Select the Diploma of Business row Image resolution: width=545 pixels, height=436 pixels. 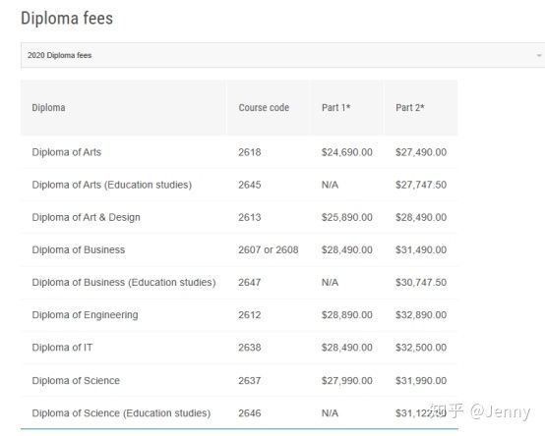(x=239, y=250)
